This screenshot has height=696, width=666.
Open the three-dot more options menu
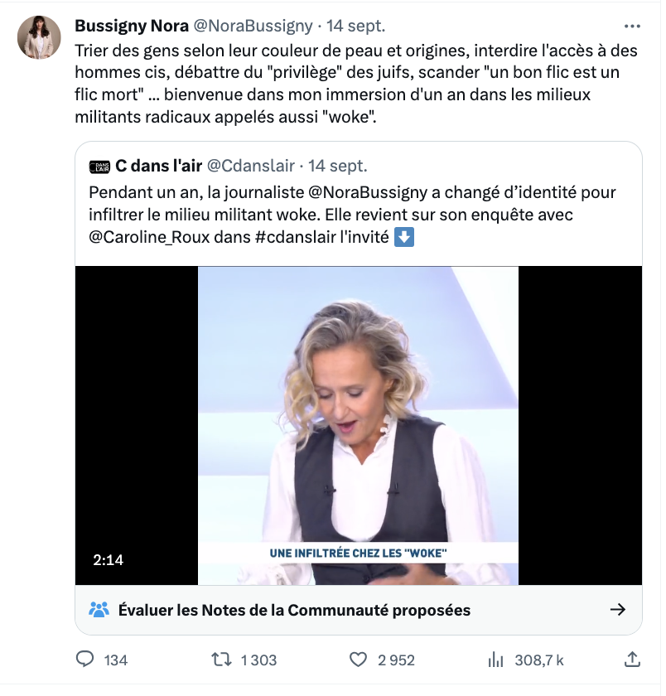pyautogui.click(x=632, y=26)
